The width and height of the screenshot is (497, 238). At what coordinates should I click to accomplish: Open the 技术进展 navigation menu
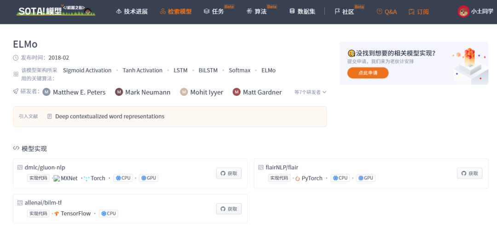132,12
